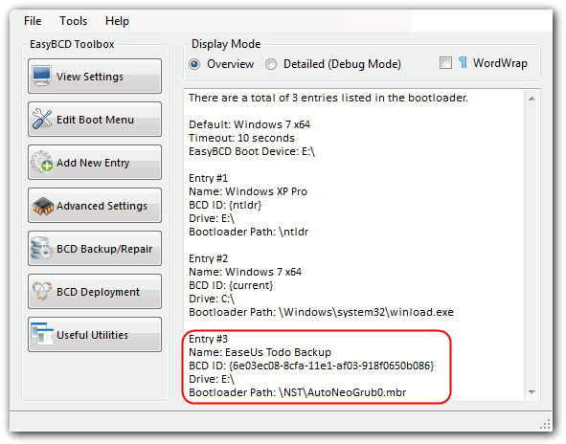The image size is (566, 444).
Task: Click the chip icon for Advanced Settings
Action: click(x=42, y=206)
